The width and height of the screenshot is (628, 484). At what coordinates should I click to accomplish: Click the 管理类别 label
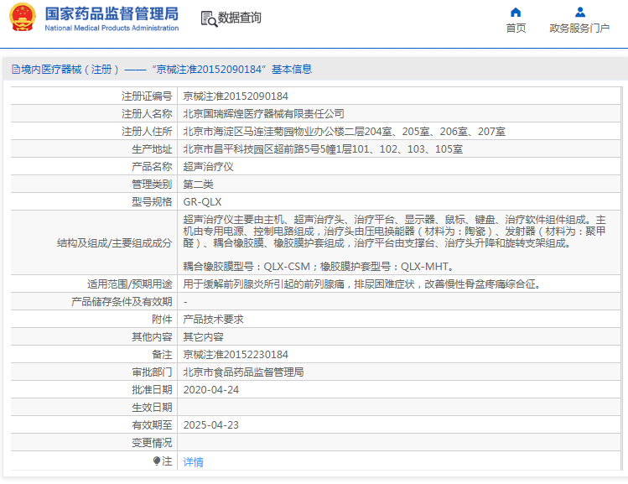[x=152, y=185]
